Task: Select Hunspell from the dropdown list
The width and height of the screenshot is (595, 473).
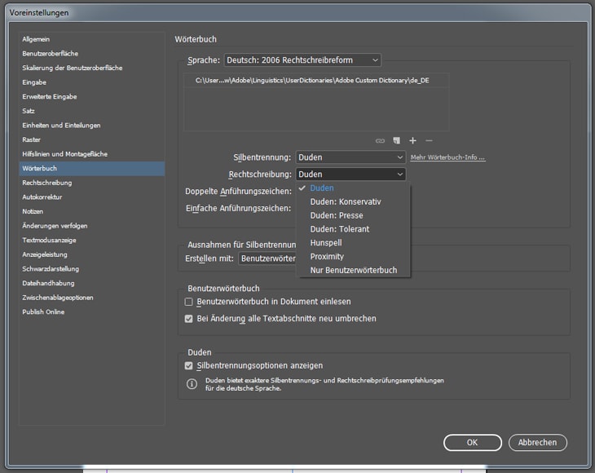Action: (x=327, y=243)
